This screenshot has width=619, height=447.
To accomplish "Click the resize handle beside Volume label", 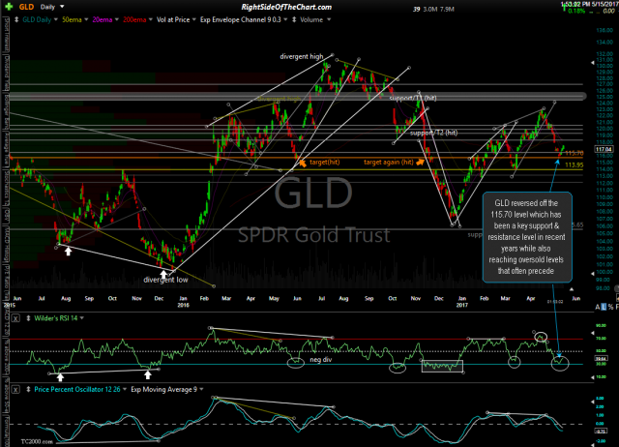I will click(x=294, y=19).
